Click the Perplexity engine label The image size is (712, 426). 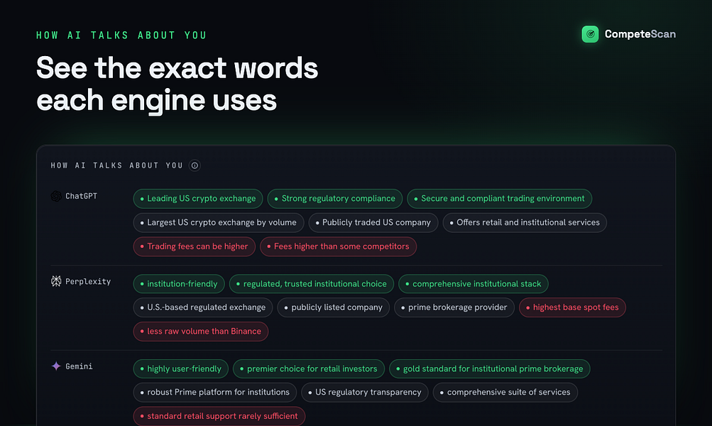[88, 282]
